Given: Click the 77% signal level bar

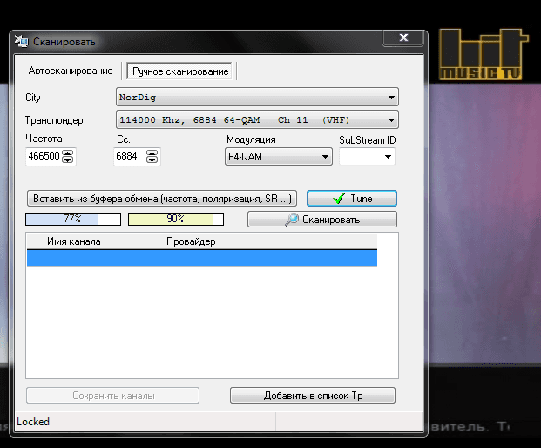Looking at the screenshot, I should point(73,219).
